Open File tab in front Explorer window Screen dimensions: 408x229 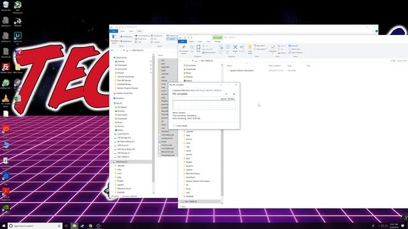pyautogui.click(x=182, y=41)
